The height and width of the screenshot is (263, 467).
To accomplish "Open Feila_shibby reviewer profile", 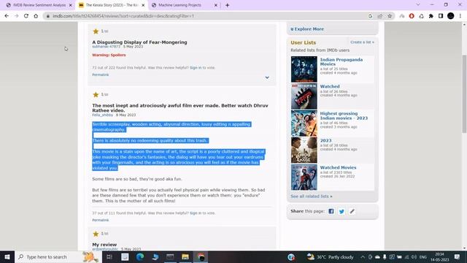I will click(102, 115).
